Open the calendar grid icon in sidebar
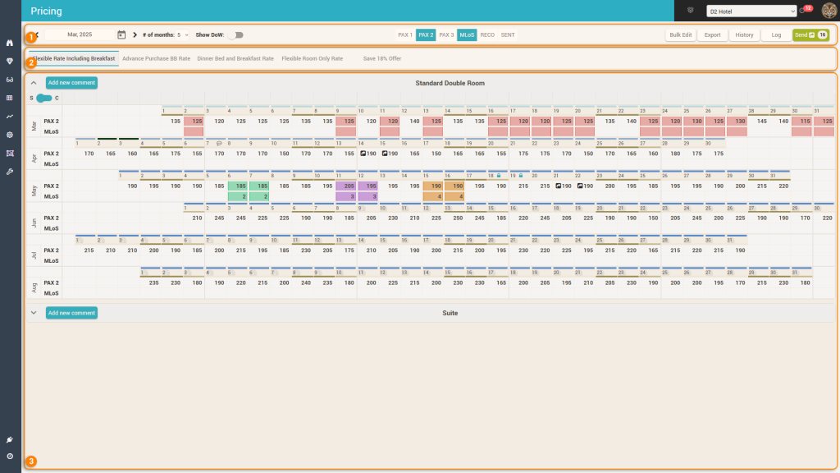The width and height of the screenshot is (840, 473). pos(10,99)
